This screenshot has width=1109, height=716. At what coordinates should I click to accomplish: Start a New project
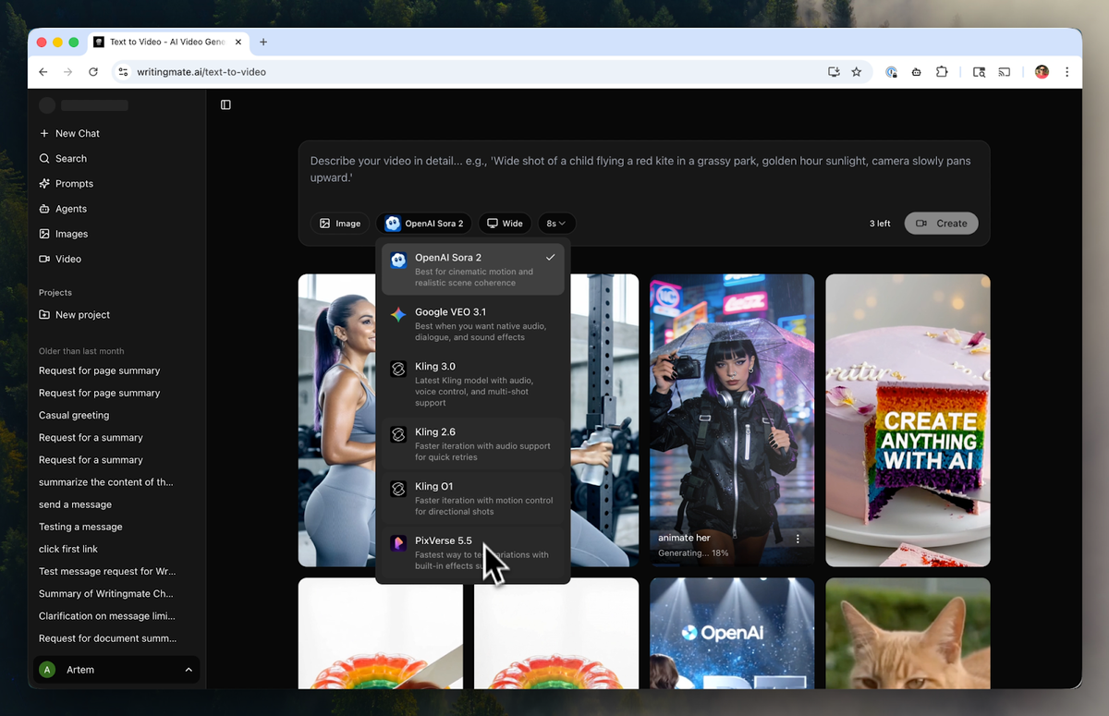(83, 314)
